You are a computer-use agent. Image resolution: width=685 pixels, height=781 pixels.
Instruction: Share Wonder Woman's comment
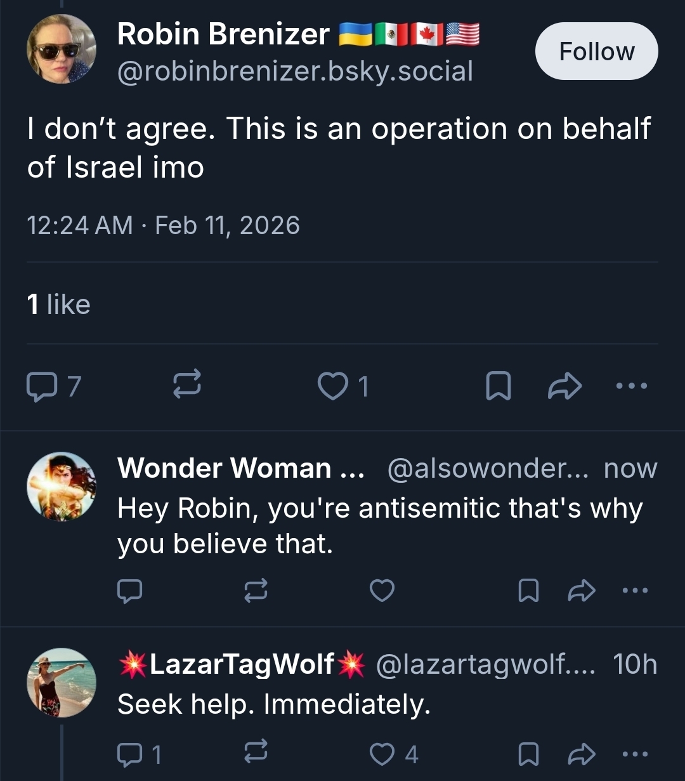coord(581,591)
